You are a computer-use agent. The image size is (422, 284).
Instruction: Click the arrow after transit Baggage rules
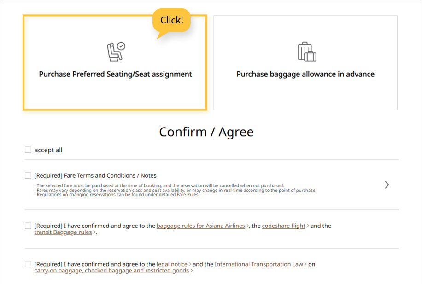(94, 232)
